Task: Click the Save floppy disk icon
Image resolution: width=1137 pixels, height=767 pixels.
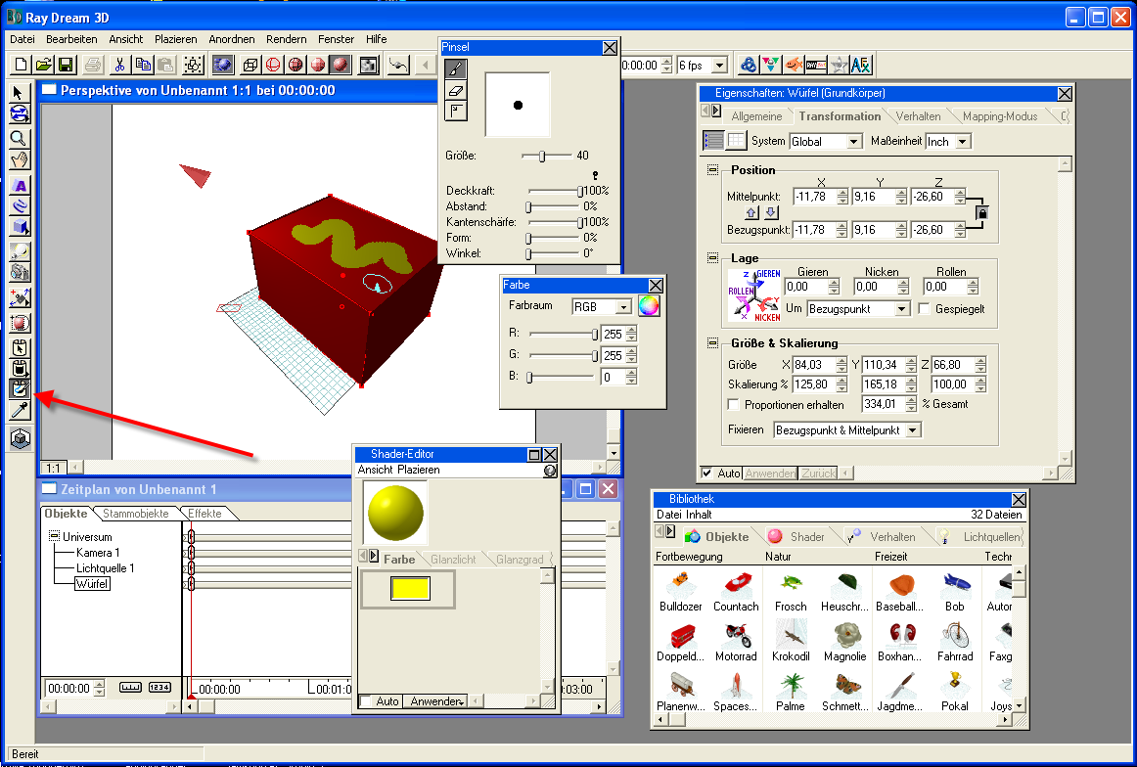Action: [66, 66]
